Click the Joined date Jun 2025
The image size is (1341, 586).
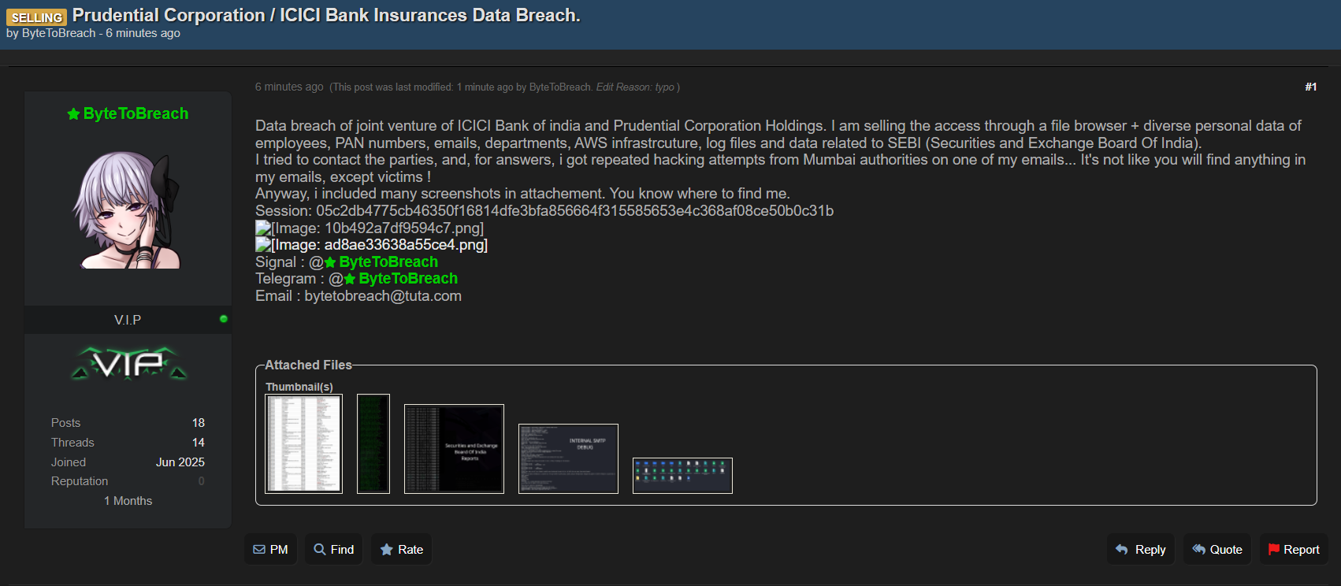pos(180,462)
